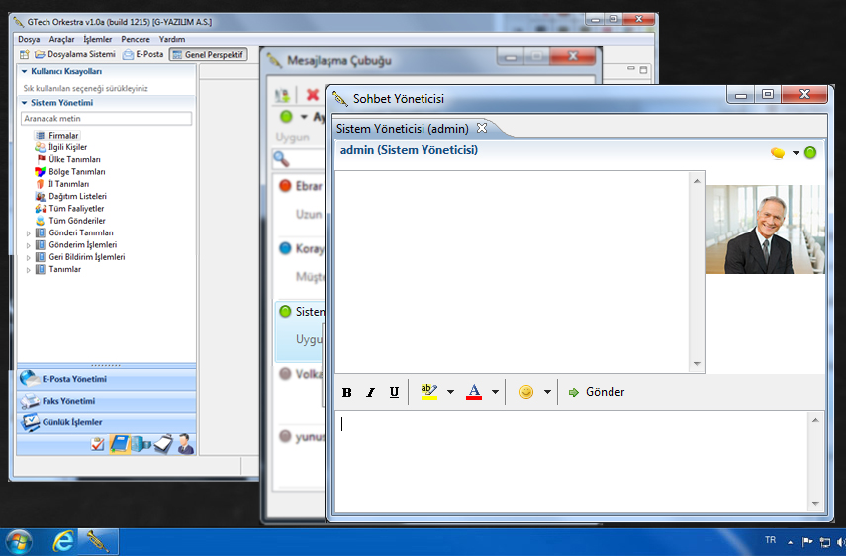Click the Aranacak metin search field

tap(106, 119)
